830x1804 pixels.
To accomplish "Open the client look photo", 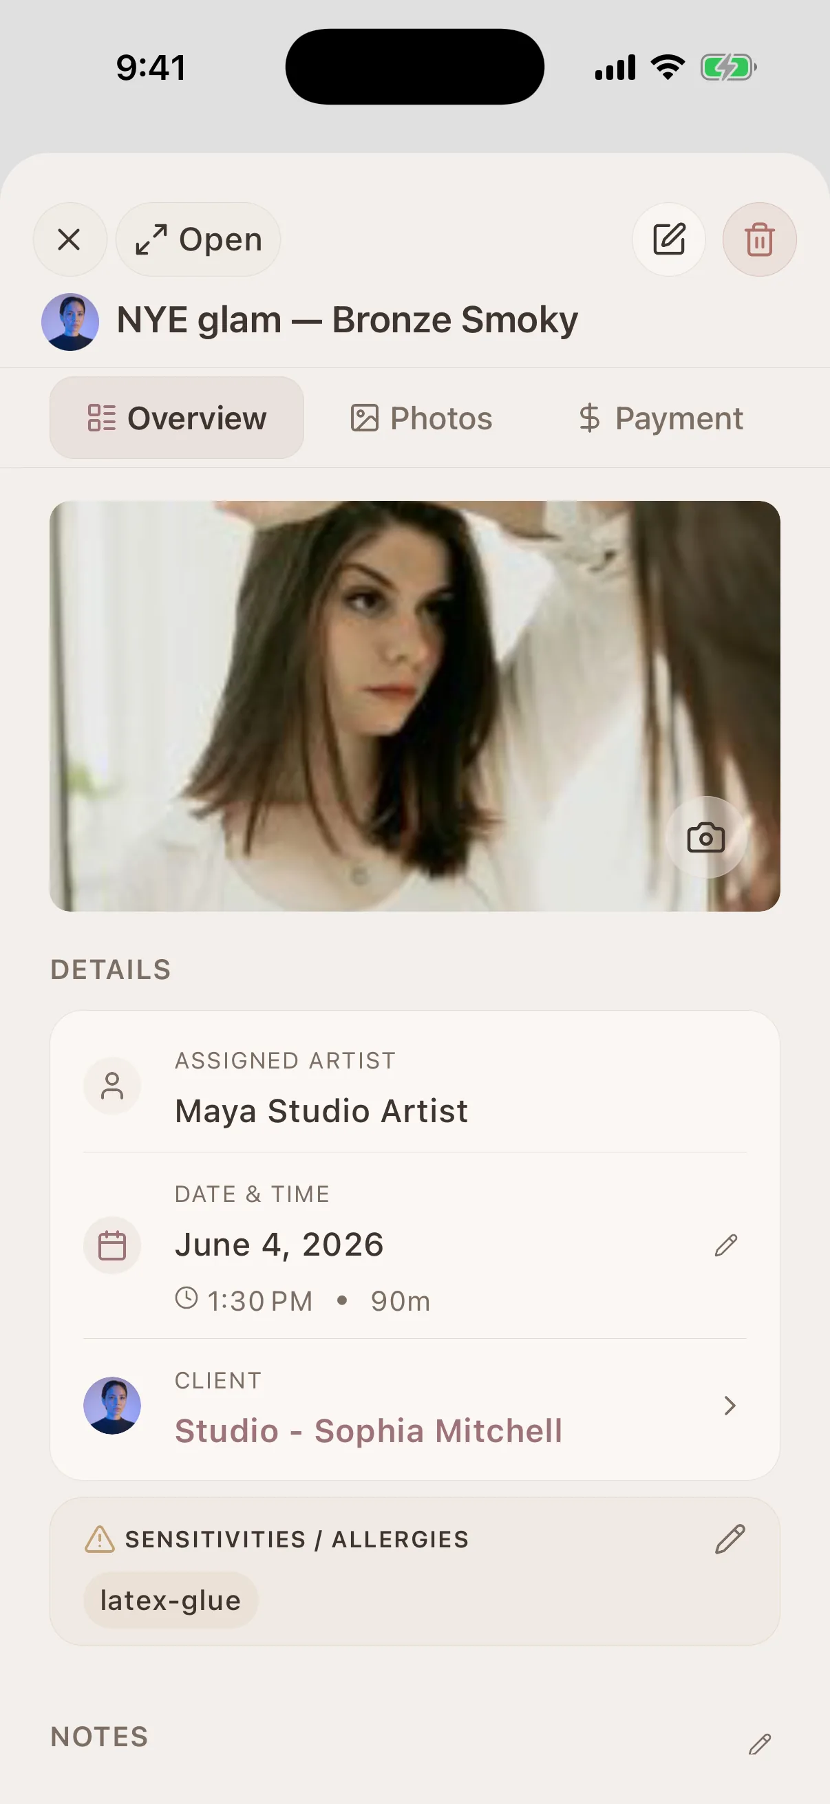I will [x=414, y=706].
